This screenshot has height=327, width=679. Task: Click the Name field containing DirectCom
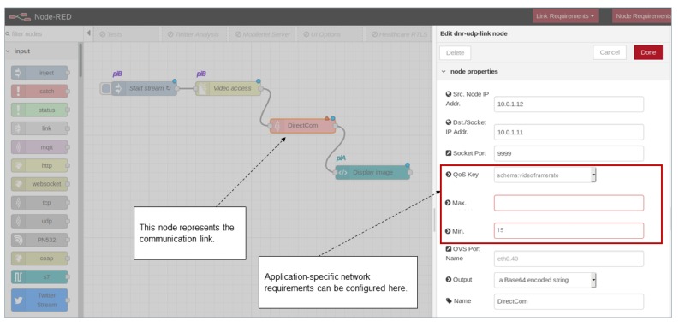(569, 301)
